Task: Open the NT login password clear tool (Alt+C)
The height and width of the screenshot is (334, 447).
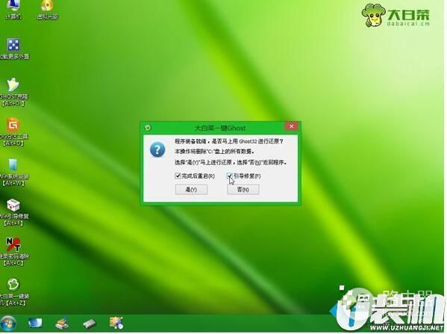Action: tap(13, 252)
